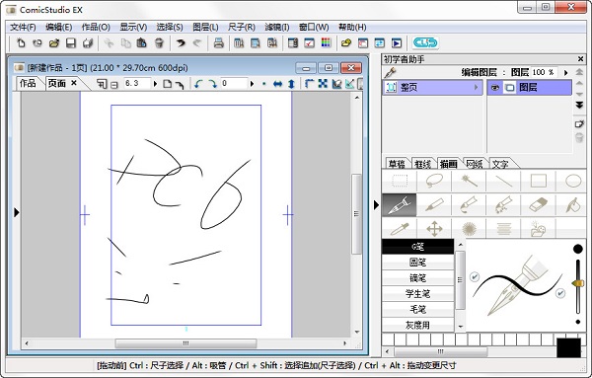Select the eyedropper tool

point(400,228)
